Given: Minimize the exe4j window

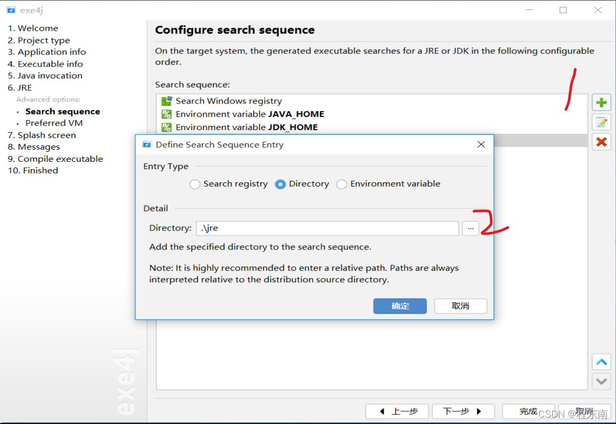Looking at the screenshot, I should (x=529, y=10).
